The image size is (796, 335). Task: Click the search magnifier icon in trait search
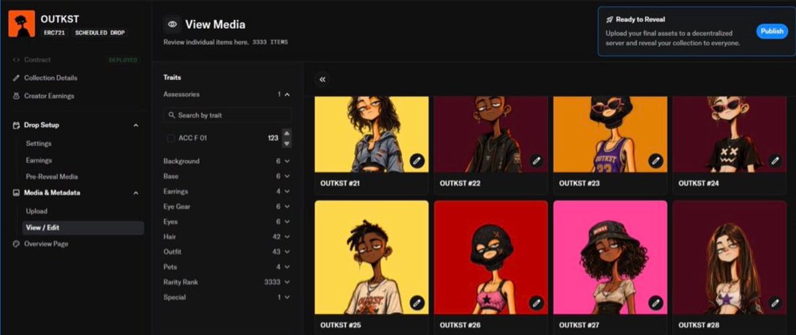coord(172,115)
